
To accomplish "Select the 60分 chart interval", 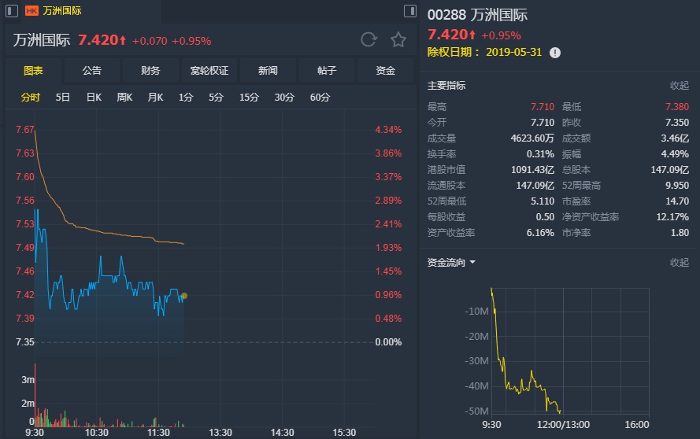I will coord(320,98).
